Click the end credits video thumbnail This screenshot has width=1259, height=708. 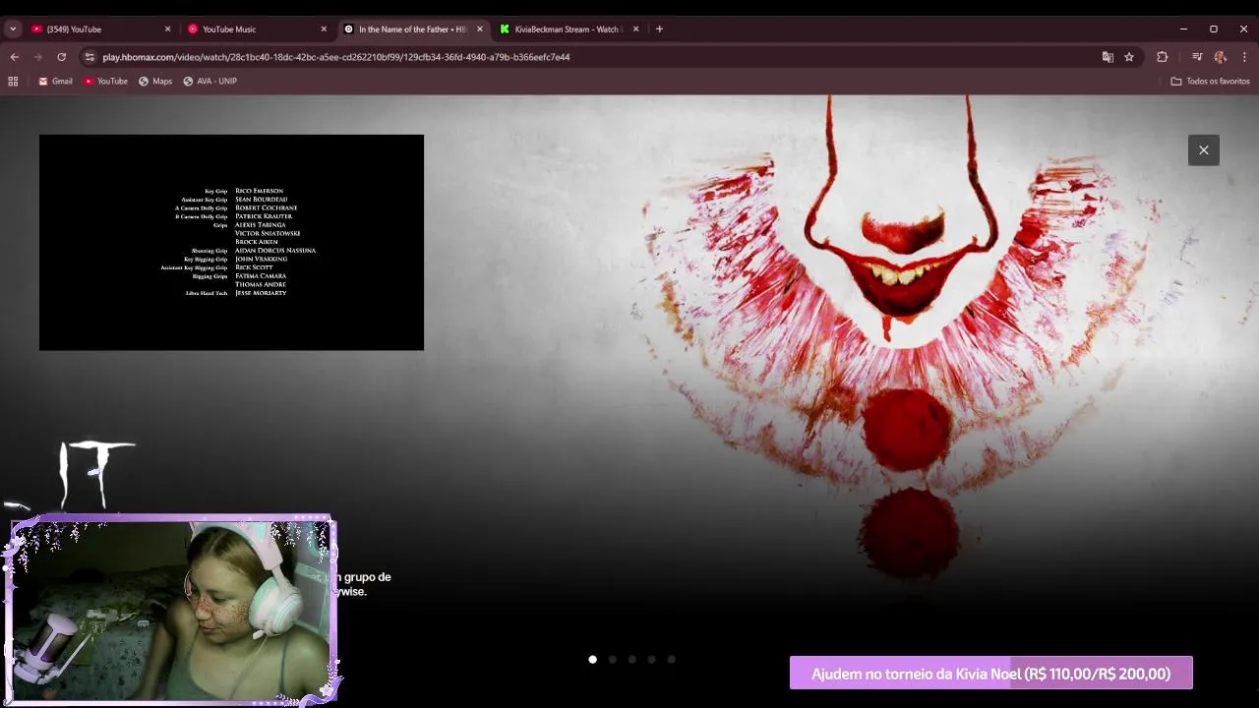231,242
